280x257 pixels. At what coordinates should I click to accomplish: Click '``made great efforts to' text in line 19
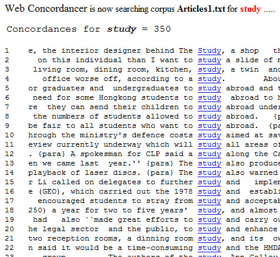[x=139, y=219]
